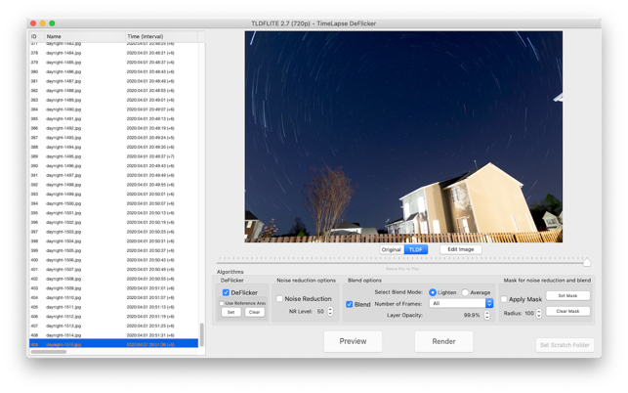Select the Average blend mode
Image resolution: width=628 pixels, height=393 pixels.
pos(466,292)
